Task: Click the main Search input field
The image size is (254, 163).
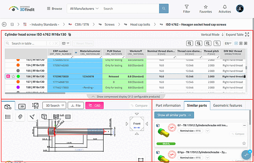Action: pos(130,8)
